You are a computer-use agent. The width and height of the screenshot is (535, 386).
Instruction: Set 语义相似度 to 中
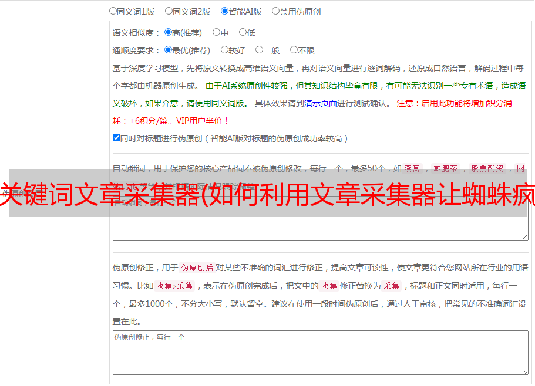216,32
